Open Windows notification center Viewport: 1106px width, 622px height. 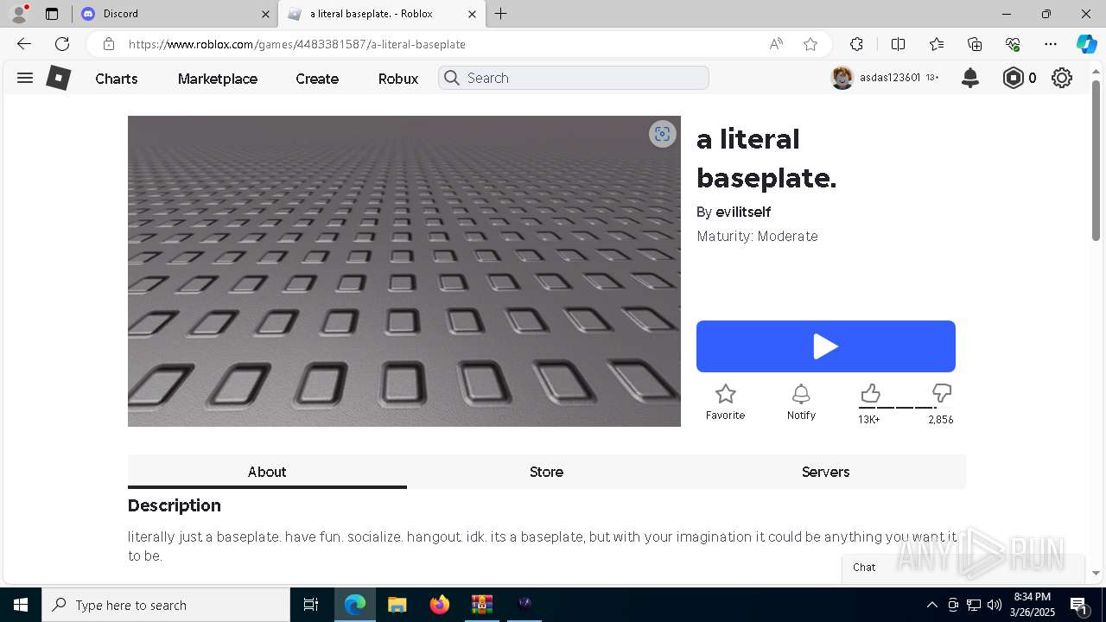click(x=1079, y=605)
